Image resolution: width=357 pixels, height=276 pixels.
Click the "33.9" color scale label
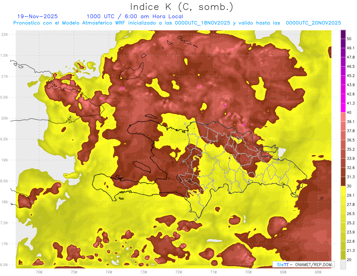tap(350, 158)
